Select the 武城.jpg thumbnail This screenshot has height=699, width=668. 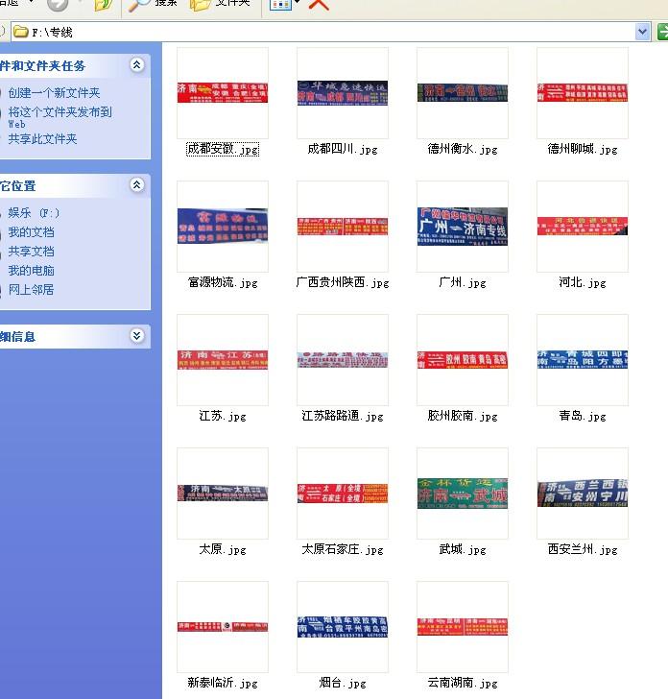462,494
